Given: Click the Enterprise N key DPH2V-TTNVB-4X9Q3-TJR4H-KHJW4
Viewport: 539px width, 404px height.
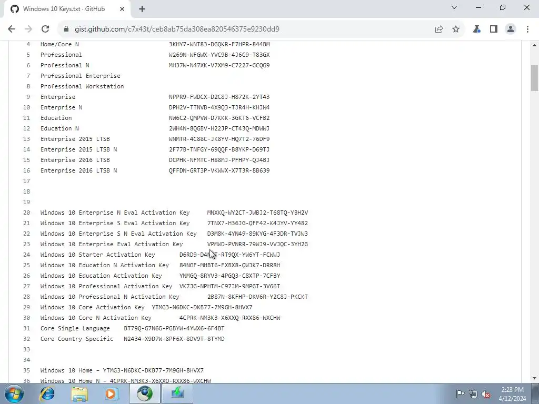Looking at the screenshot, I should point(219,107).
